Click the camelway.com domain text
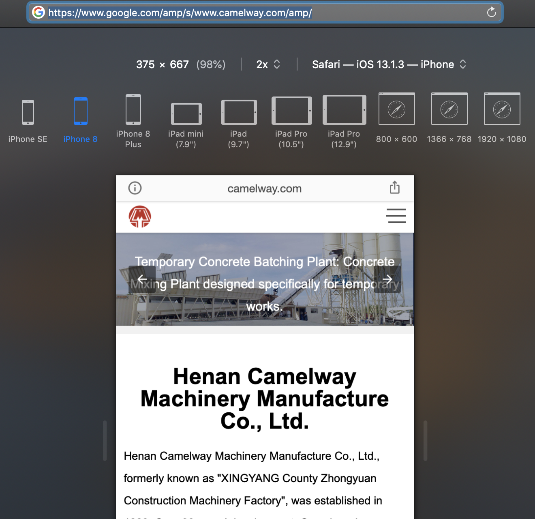 (x=265, y=189)
